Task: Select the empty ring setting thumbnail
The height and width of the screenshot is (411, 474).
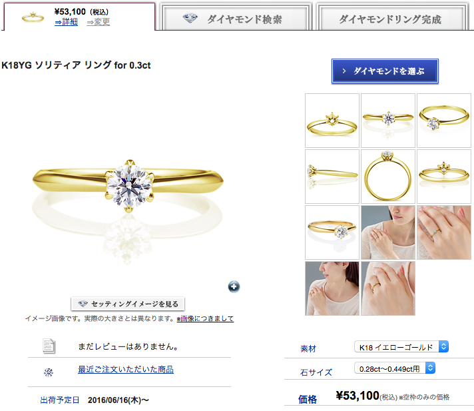Action: coord(332,121)
